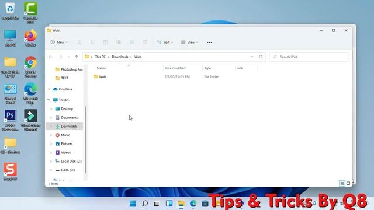Open Wondershare Filmora desktop shortcut
The height and width of the screenshot is (210, 374).
pos(30,120)
